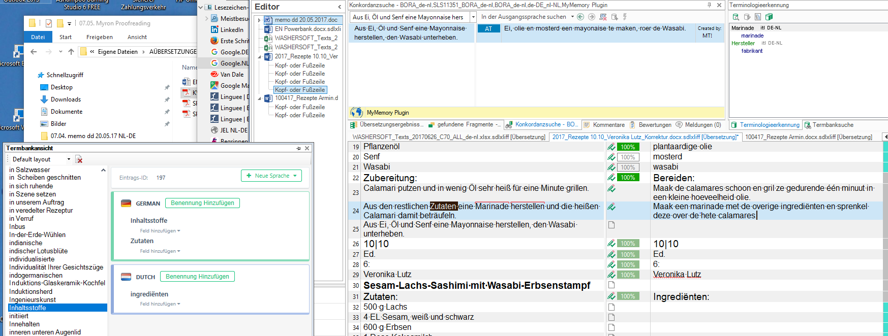
Task: Open the Kommentare tab
Action: click(604, 125)
